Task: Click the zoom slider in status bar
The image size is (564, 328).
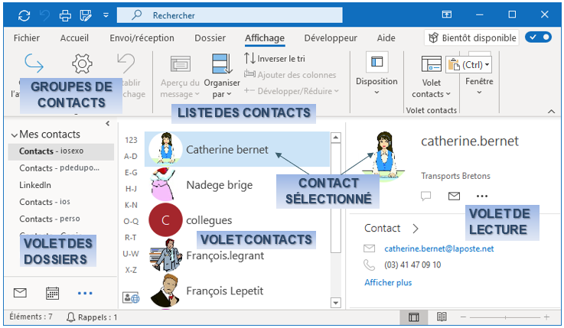Action: tap(505, 317)
